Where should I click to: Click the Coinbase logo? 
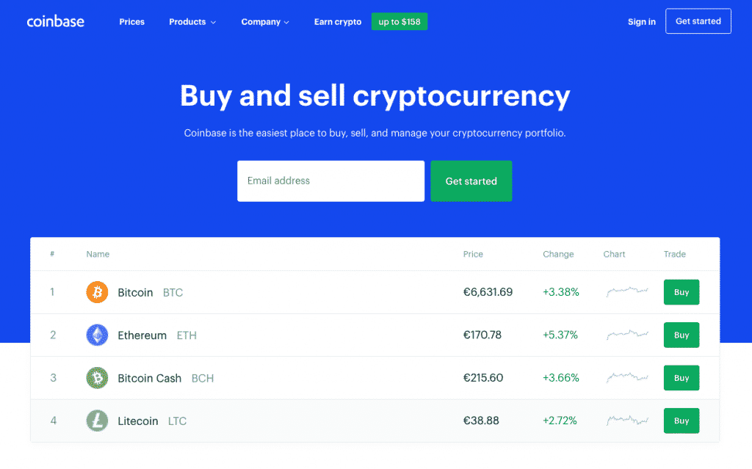[56, 21]
